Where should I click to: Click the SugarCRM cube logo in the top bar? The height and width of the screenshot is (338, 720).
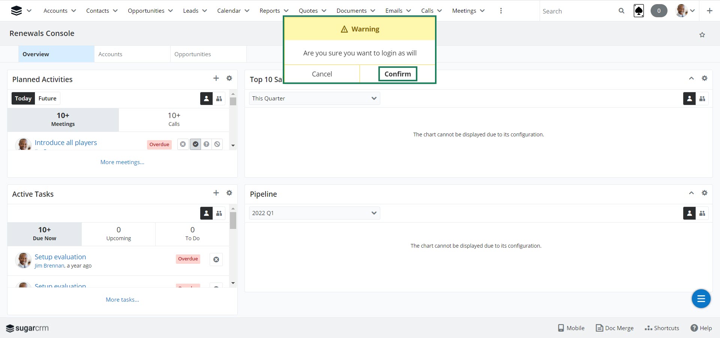click(16, 10)
